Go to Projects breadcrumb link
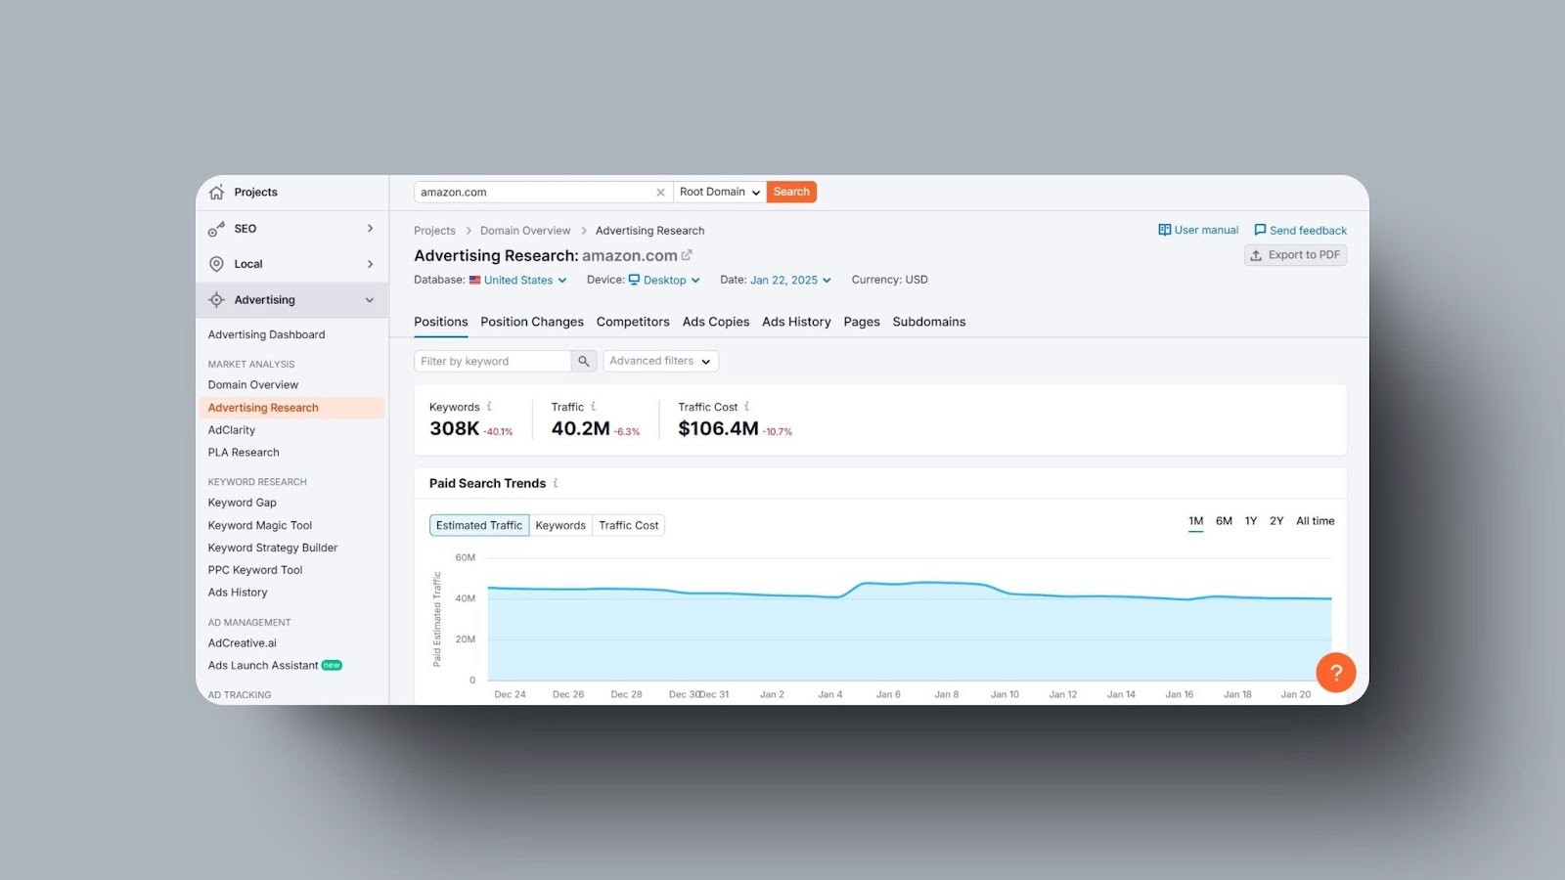Viewport: 1565px width, 880px height. 434,231
